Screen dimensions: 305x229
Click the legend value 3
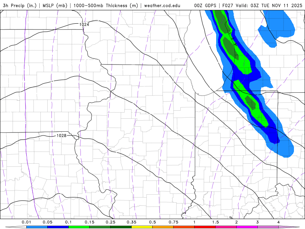[x=258, y=222]
